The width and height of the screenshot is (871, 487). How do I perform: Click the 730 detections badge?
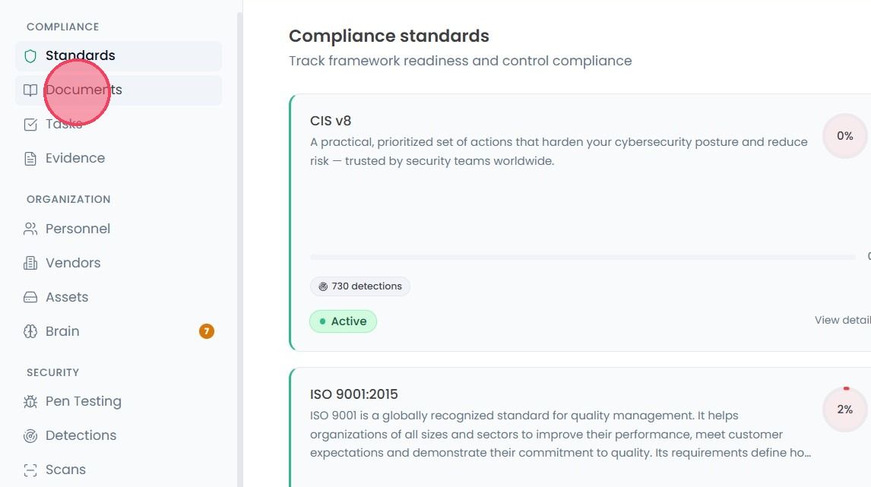(360, 286)
